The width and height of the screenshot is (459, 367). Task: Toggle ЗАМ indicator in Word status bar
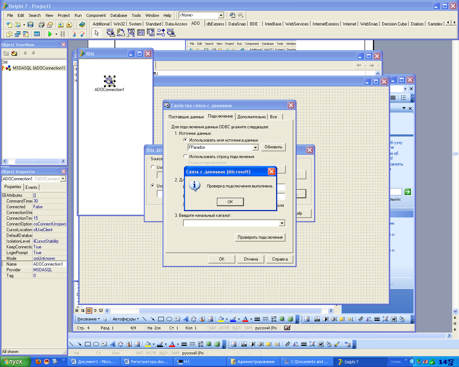(248, 328)
